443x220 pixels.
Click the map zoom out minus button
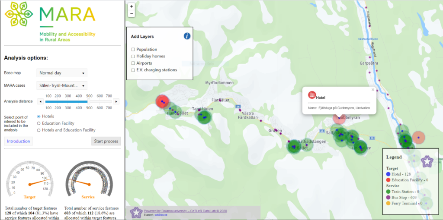[132, 13]
